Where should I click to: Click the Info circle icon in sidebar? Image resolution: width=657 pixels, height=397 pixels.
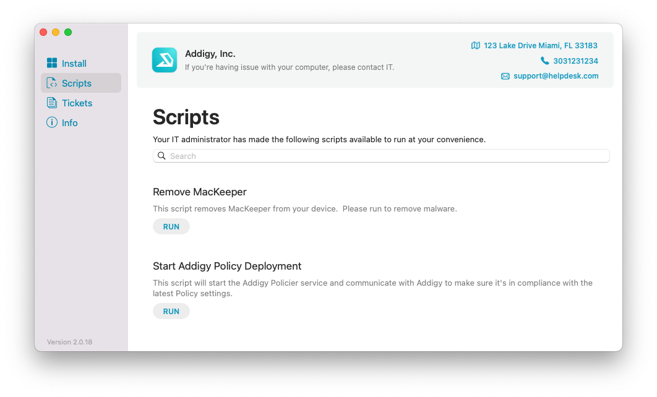click(x=52, y=122)
